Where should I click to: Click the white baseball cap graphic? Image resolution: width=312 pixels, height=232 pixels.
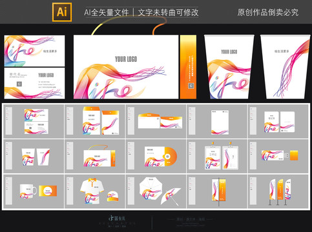(113, 196)
